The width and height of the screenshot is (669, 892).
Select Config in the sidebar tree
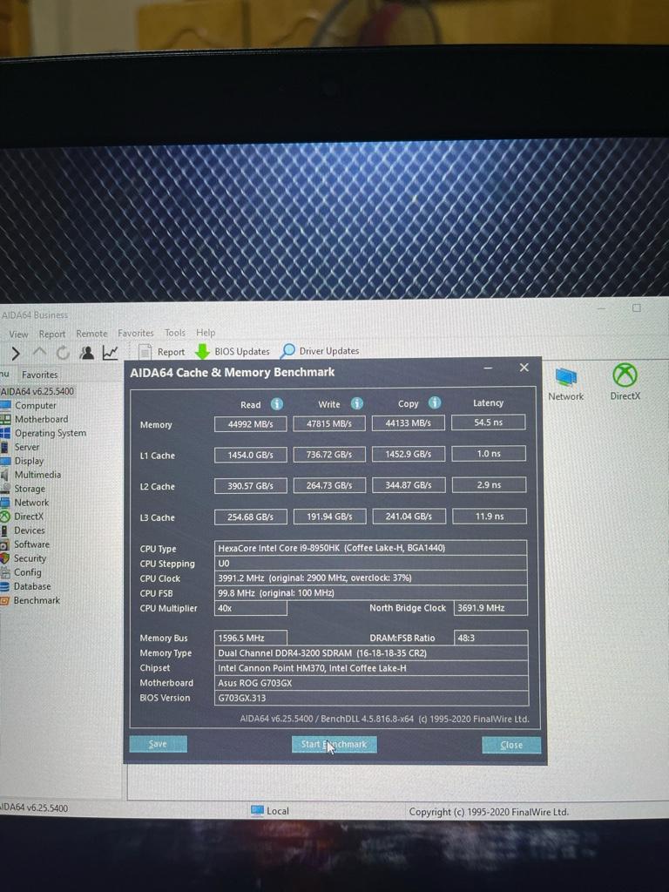click(x=27, y=572)
